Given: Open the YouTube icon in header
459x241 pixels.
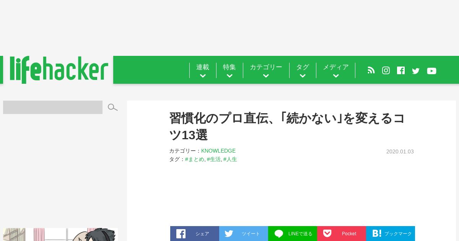Looking at the screenshot, I should (431, 71).
